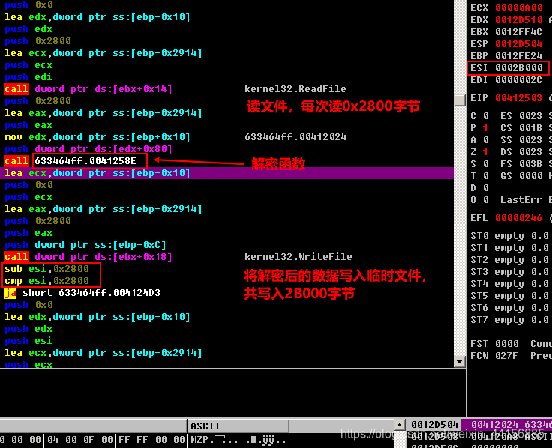
Task: Click the T flag value
Action: tap(486, 175)
